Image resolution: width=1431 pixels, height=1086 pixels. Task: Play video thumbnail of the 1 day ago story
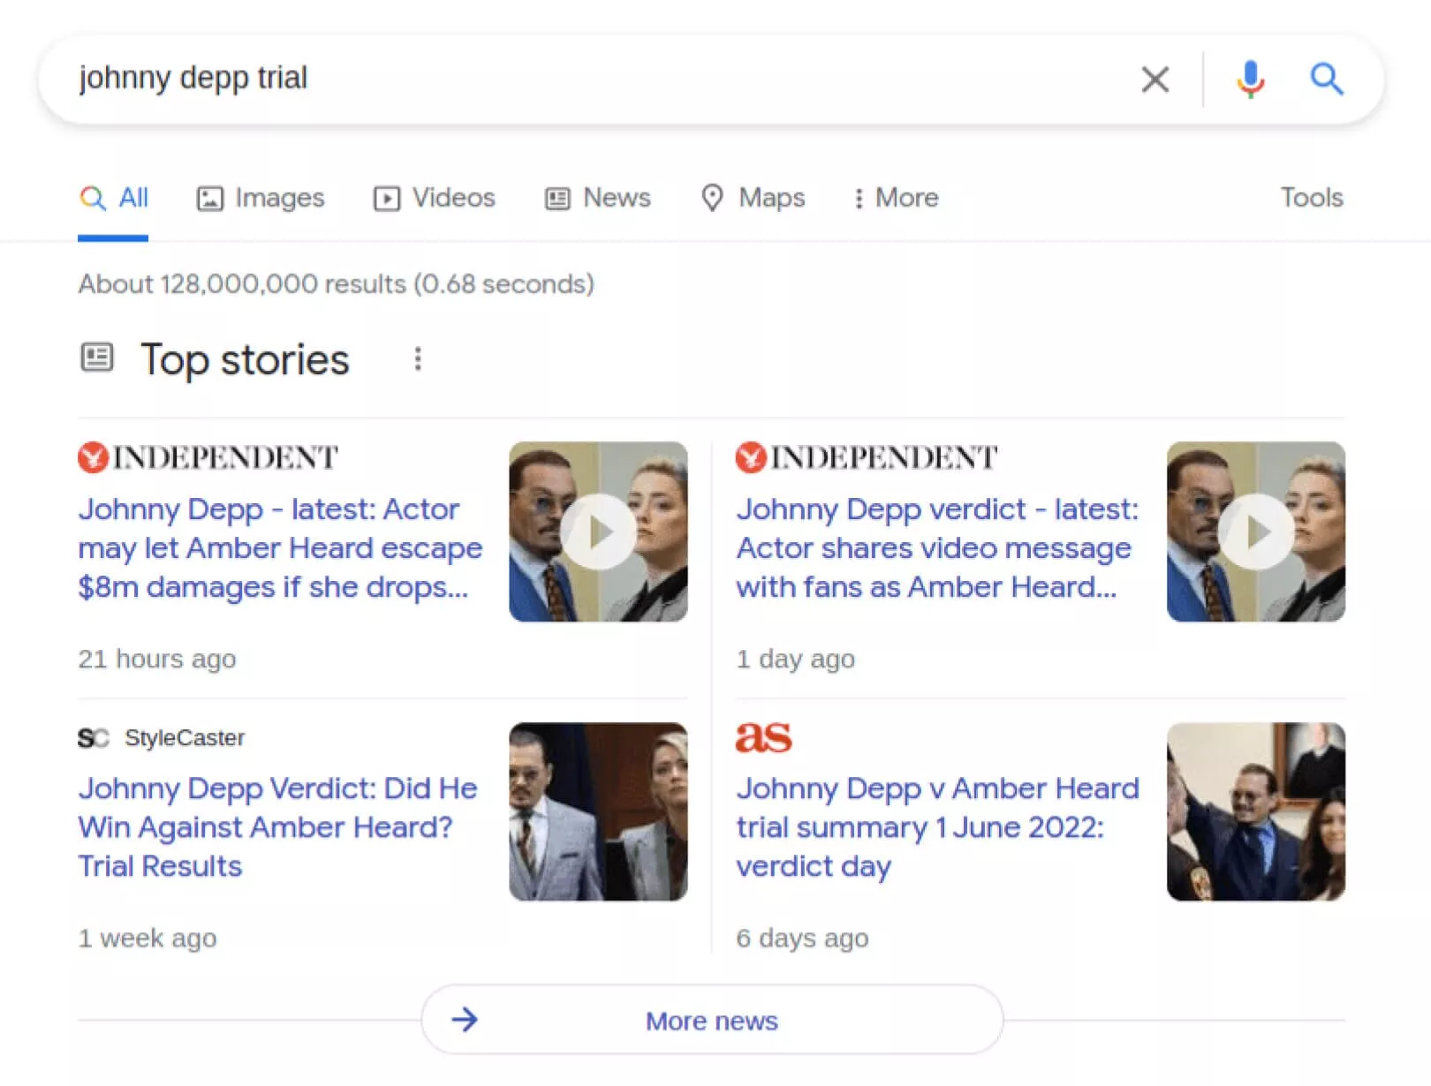[1256, 532]
